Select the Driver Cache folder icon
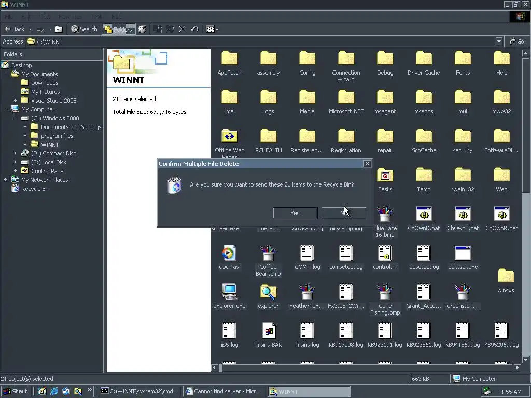The width and height of the screenshot is (531, 398). point(424,58)
